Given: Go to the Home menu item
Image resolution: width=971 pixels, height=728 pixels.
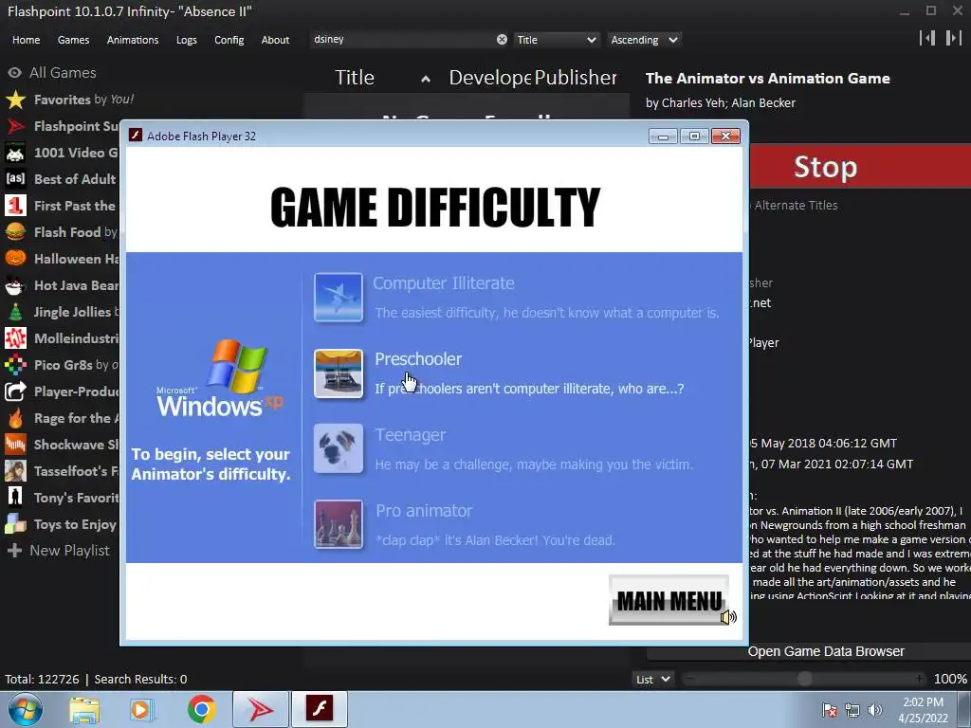Looking at the screenshot, I should pos(26,40).
